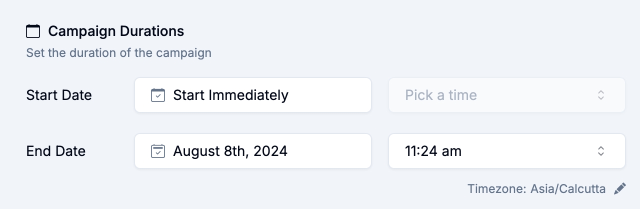Viewport: 640px width, 209px height.
Task: Click the Start Date label
Action: [59, 95]
